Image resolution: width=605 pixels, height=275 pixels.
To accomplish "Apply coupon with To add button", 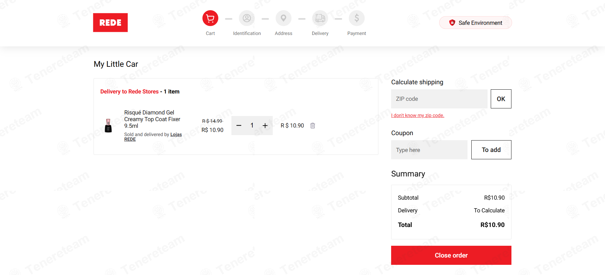I will (x=491, y=150).
